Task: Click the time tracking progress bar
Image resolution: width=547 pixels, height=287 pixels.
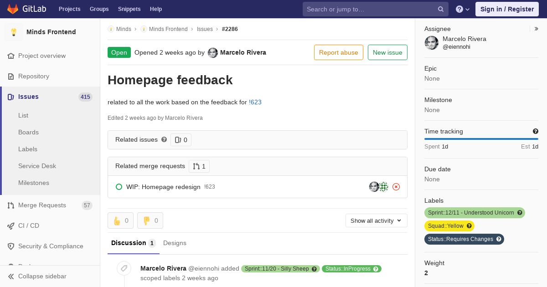Action: tap(481, 139)
